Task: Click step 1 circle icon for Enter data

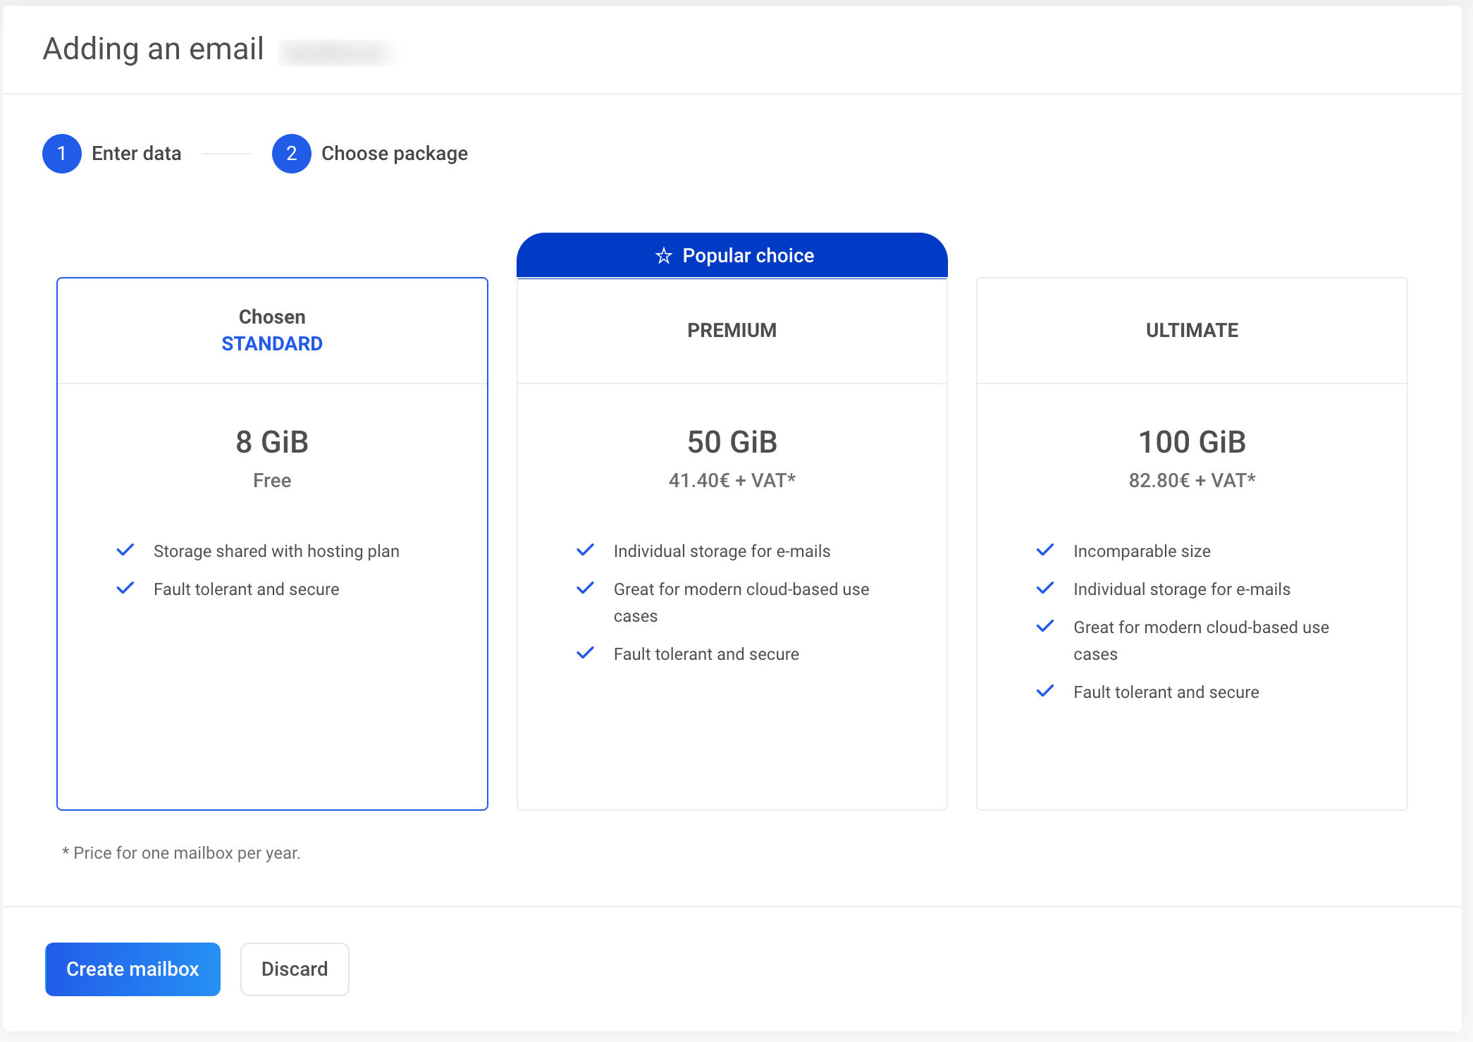Action: (62, 154)
